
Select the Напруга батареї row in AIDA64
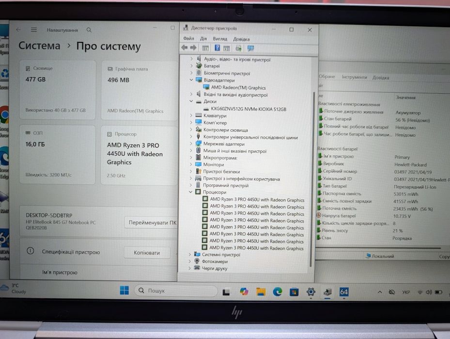point(383,216)
